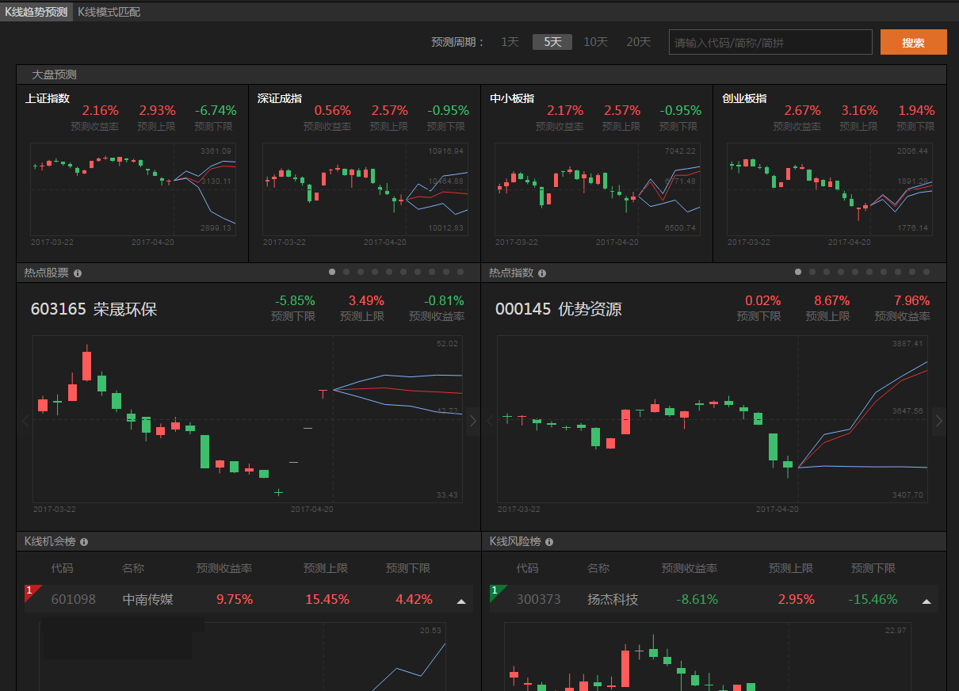Show next hot stock with right arrow
Image resolution: width=959 pixels, height=691 pixels.
pyautogui.click(x=473, y=421)
